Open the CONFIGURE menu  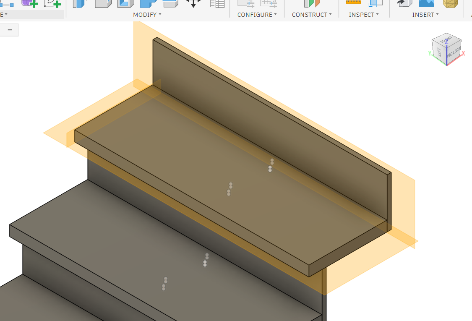[x=257, y=15]
